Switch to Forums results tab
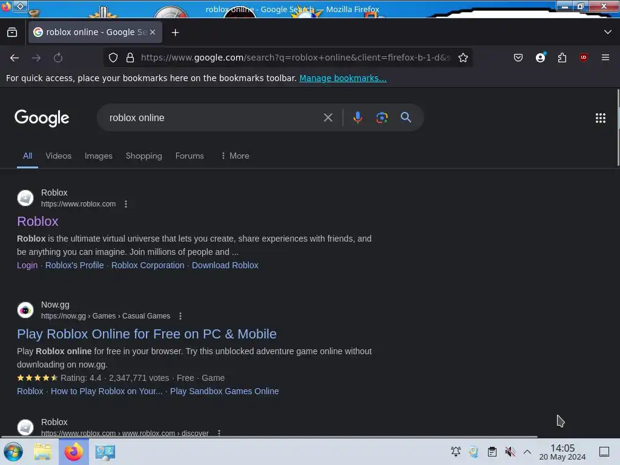Viewport: 620px width, 465px height. point(190,156)
